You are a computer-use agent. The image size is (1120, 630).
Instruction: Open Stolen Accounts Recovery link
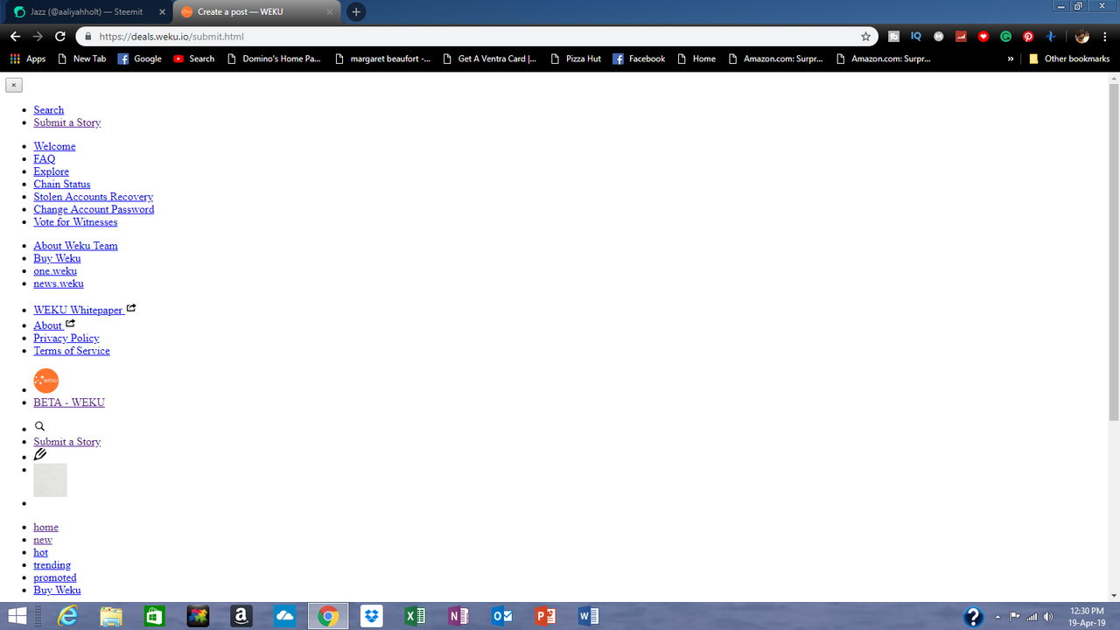click(x=94, y=197)
